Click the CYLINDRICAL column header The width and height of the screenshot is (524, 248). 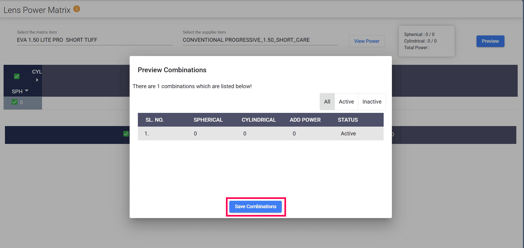[x=259, y=120]
